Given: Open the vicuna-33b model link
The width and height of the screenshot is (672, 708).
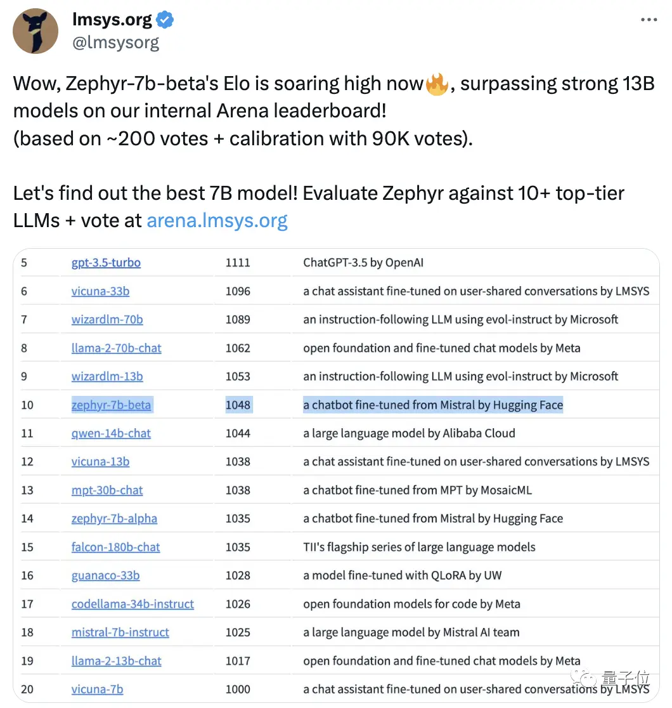Looking at the screenshot, I should pos(100,291).
